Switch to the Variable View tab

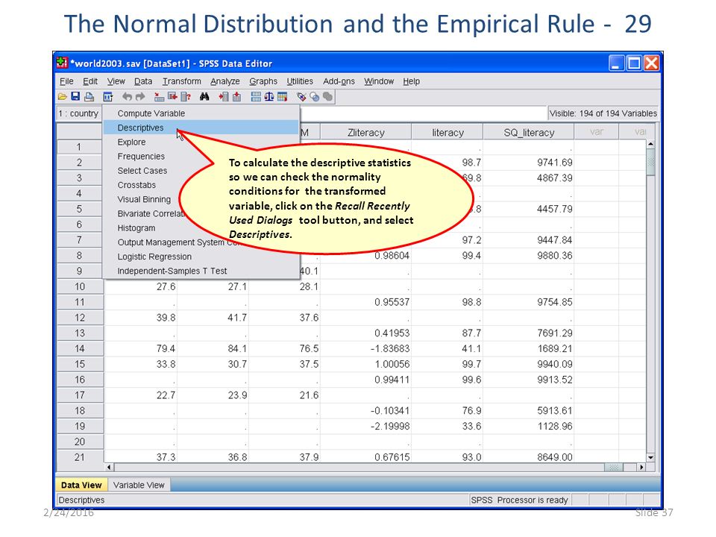click(x=139, y=485)
